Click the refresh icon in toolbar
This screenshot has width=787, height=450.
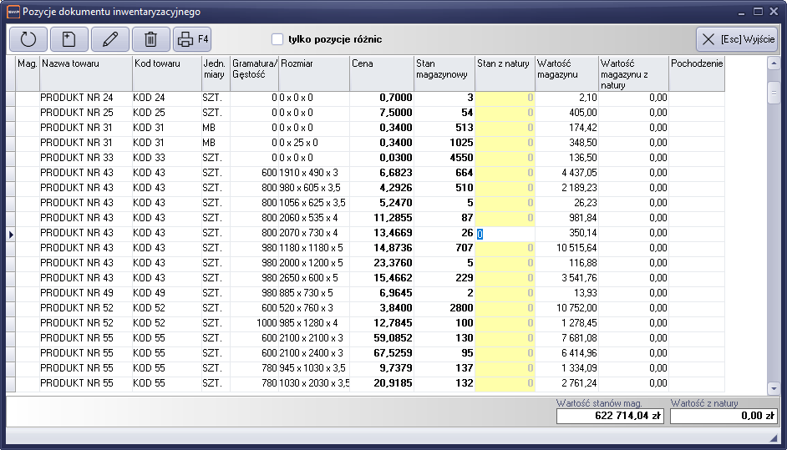28,39
